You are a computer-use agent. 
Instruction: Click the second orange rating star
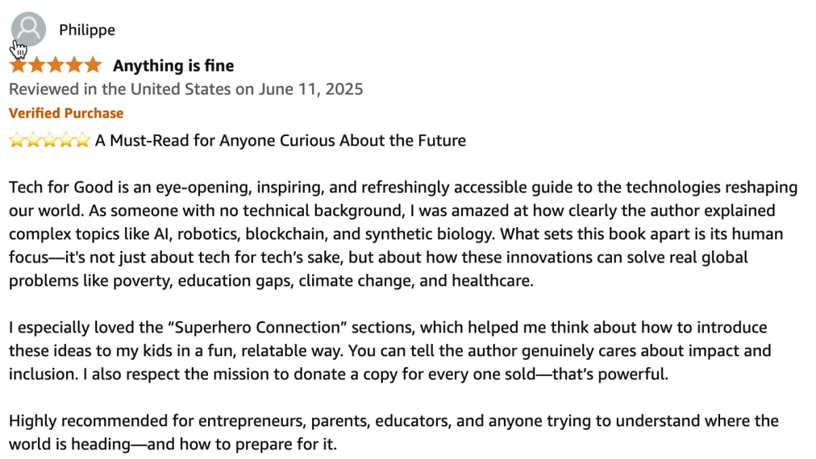(37, 65)
